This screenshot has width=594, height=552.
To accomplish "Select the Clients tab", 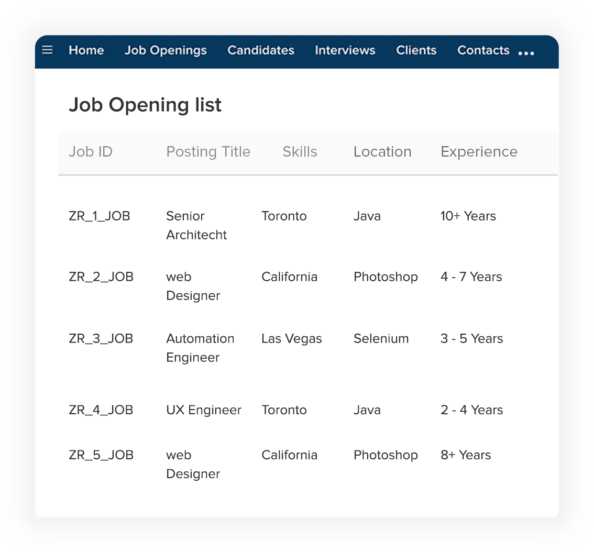I will pyautogui.click(x=416, y=50).
